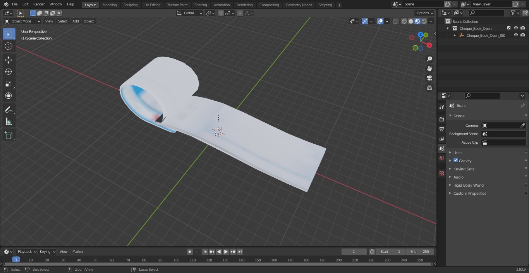Open viewport shading options dropdown arrow
Image resolution: width=529 pixels, height=273 pixels.
(431, 21)
